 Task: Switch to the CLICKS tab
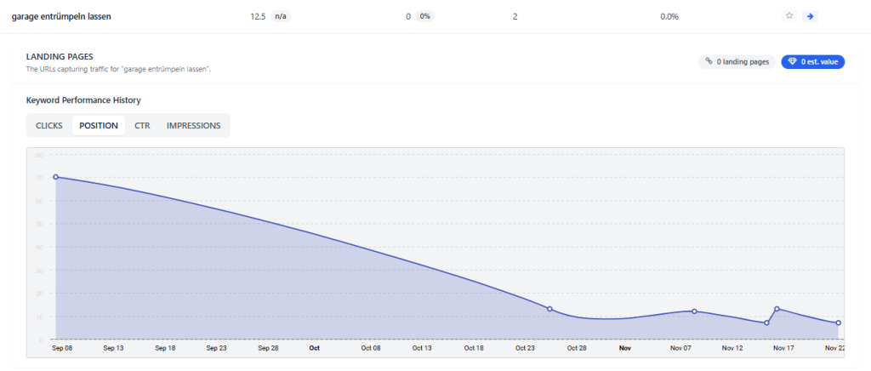coord(49,126)
